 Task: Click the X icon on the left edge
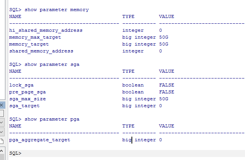(2, 104)
